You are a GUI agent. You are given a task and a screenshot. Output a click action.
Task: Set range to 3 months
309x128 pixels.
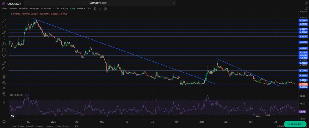coord(39,126)
